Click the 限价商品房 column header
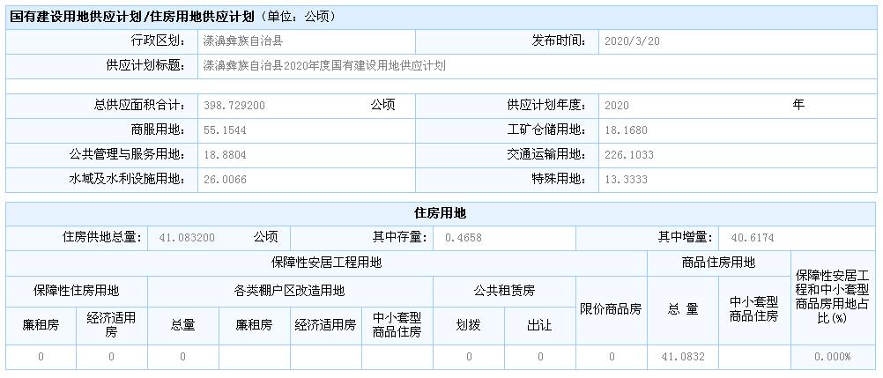Screen dimensions: 883x378 [x=611, y=309]
